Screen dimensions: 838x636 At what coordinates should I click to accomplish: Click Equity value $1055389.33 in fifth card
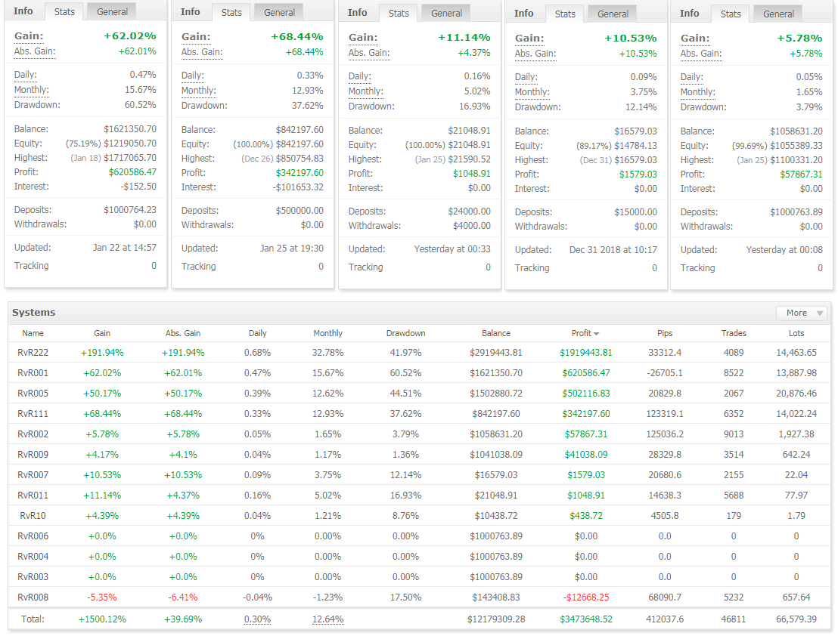click(796, 146)
